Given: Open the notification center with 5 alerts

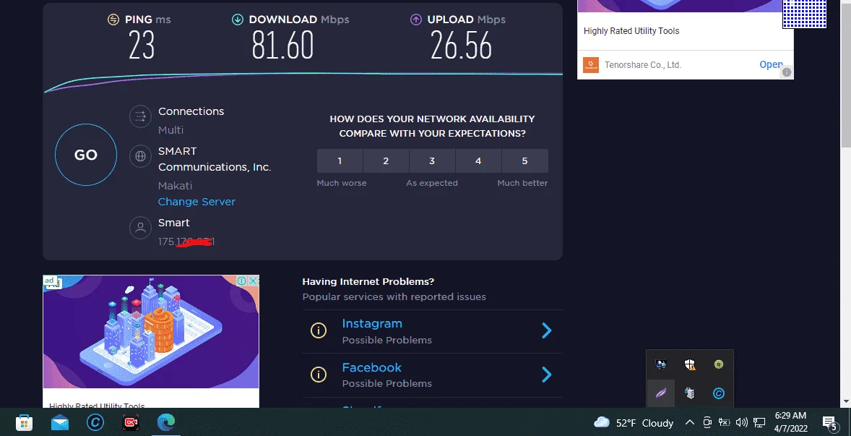Looking at the screenshot, I should (x=830, y=423).
